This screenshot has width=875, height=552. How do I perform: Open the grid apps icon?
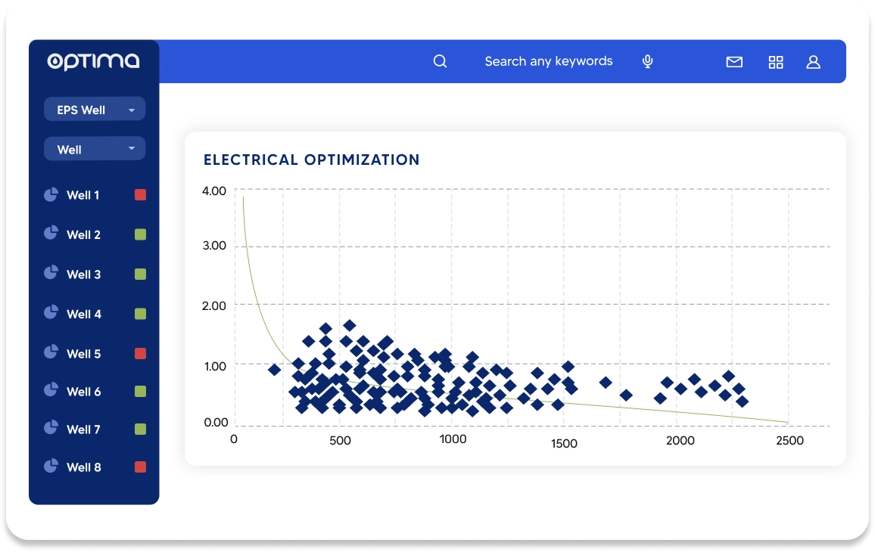(776, 62)
